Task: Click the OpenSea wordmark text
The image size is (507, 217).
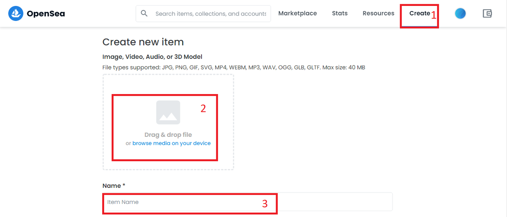Action: point(46,14)
